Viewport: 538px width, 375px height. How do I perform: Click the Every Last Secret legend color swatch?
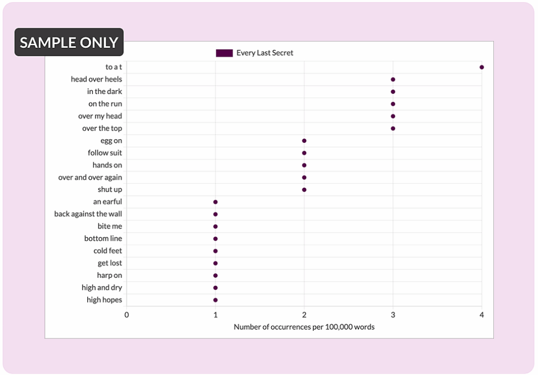(x=224, y=53)
